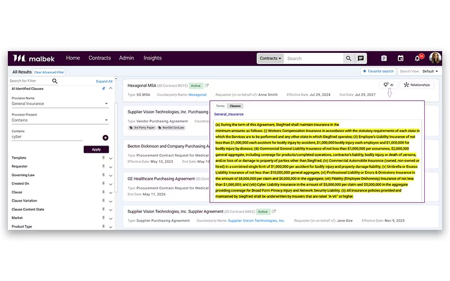The image size is (450, 281).
Task: Open the Home menu item
Action: pyautogui.click(x=73, y=58)
